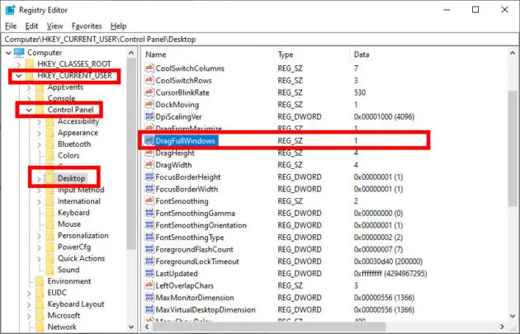This screenshot has height=334, width=520.
Task: Click the CursorBlinkRate string value icon
Action: (x=149, y=92)
